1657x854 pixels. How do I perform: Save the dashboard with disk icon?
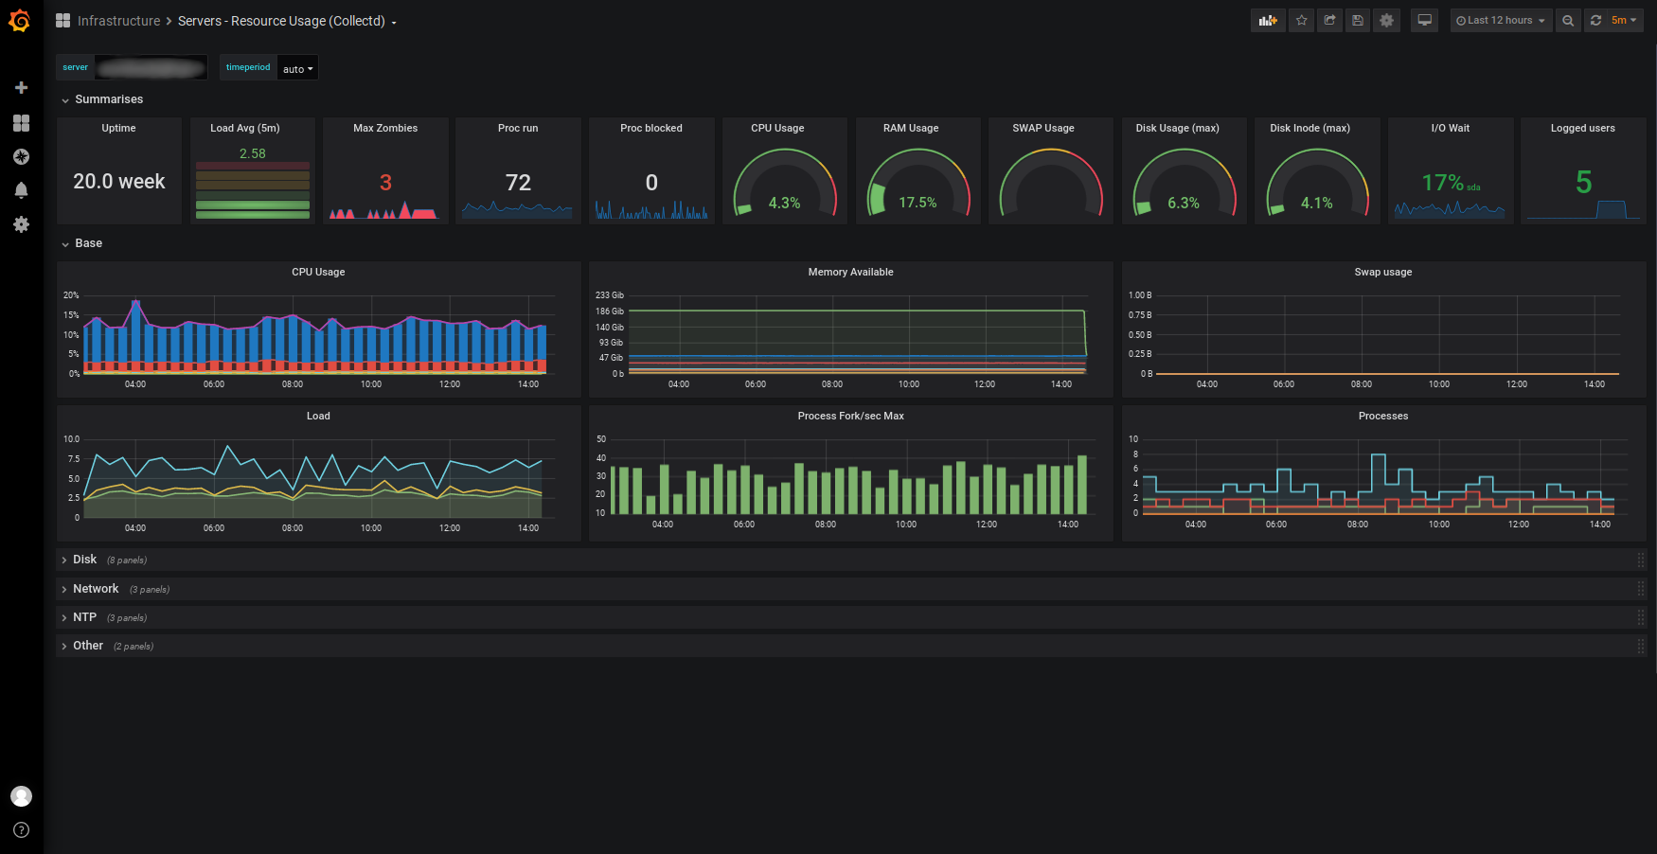click(x=1358, y=20)
